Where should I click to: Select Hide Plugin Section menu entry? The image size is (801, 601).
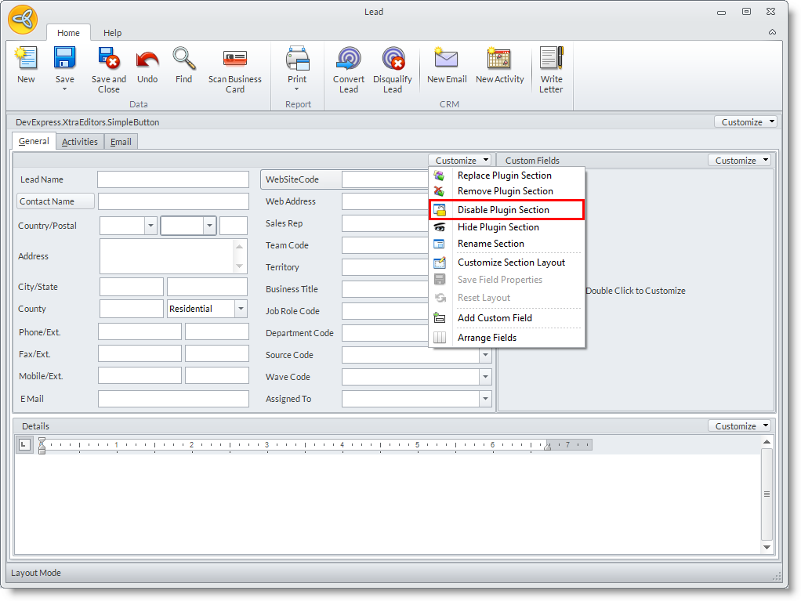[x=498, y=227]
